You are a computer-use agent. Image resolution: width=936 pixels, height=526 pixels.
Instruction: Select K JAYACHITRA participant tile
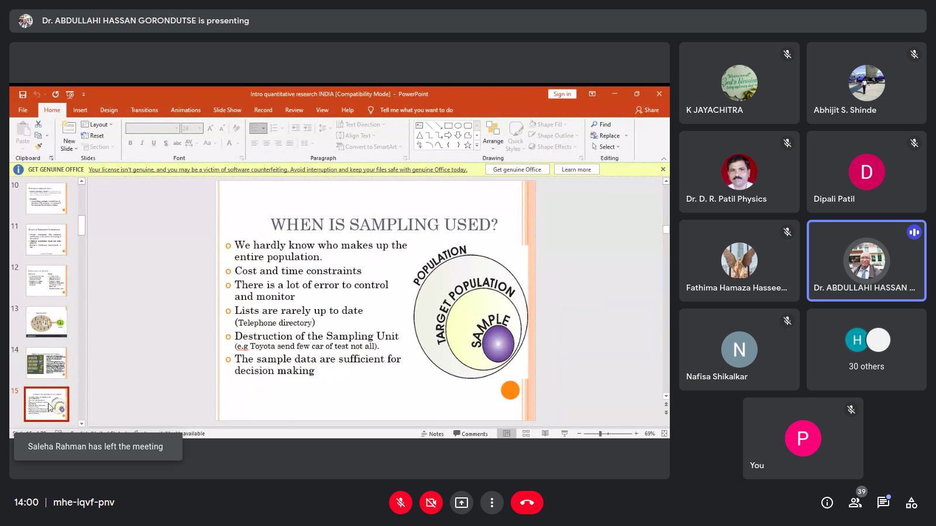pos(739,83)
